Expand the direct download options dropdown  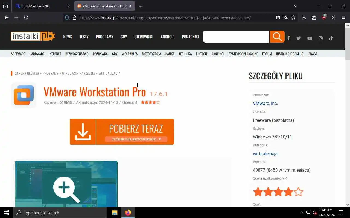[136, 139]
